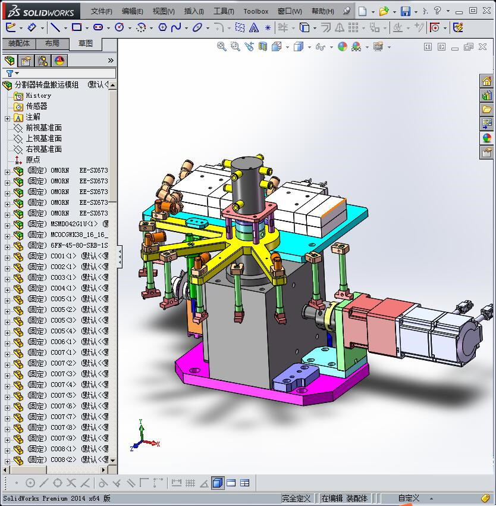Viewport: 496px width, 506px height.
Task: Toggle the grid snap icon
Action: [190, 483]
